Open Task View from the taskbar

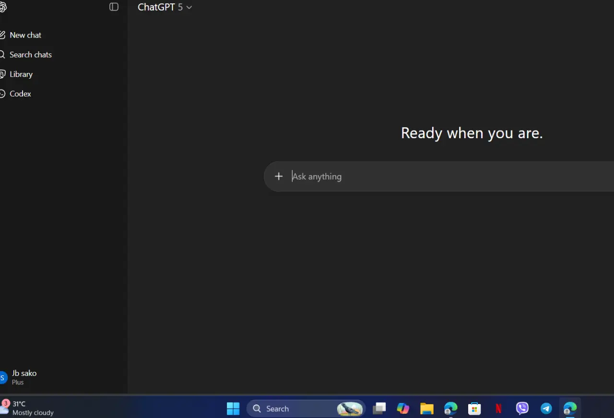pyautogui.click(x=379, y=408)
